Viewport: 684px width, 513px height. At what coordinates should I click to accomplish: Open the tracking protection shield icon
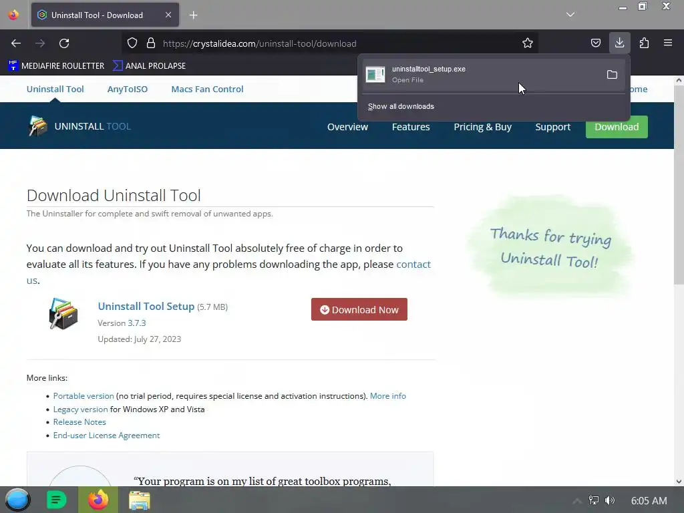pos(132,43)
